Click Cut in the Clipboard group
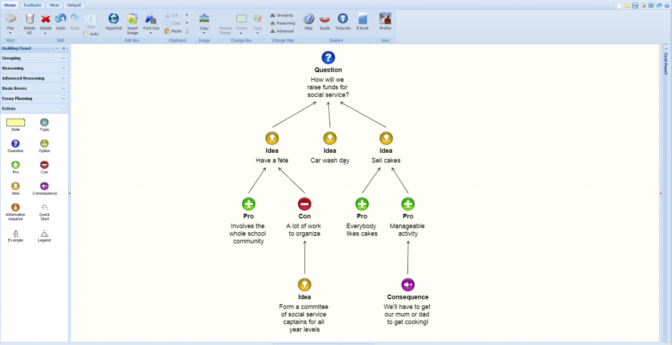Screen dimensions: 672x345 coord(173,15)
